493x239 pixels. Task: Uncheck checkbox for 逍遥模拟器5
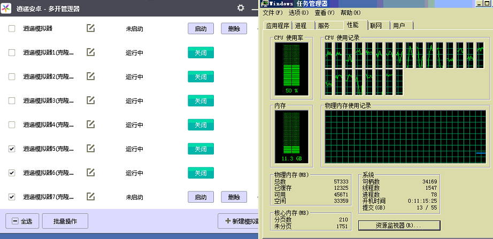12,149
